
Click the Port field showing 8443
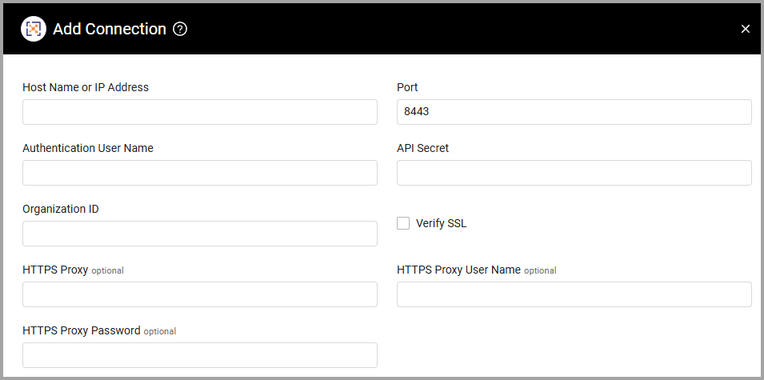pyautogui.click(x=574, y=112)
